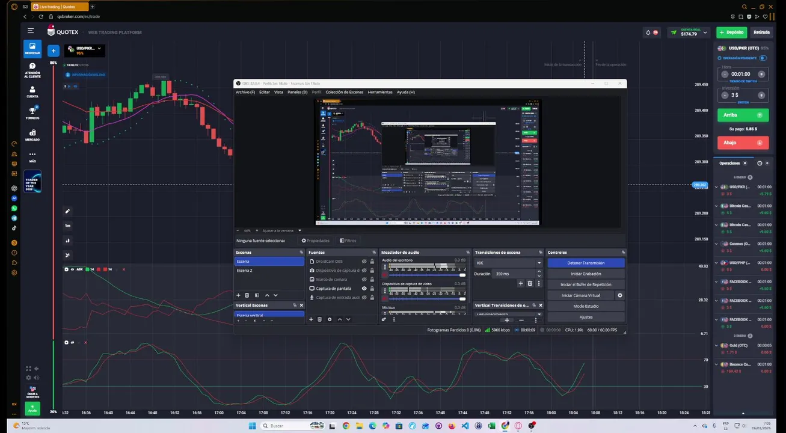Open Iniciar Cámara Virtual settings gear
The height and width of the screenshot is (433, 786).
point(620,295)
